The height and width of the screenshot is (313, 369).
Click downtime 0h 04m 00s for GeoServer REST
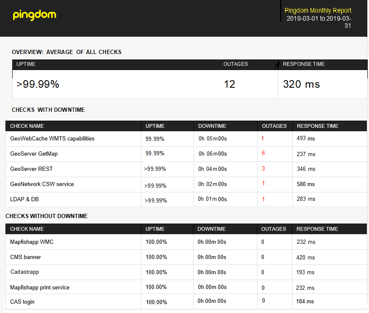pyautogui.click(x=212, y=169)
